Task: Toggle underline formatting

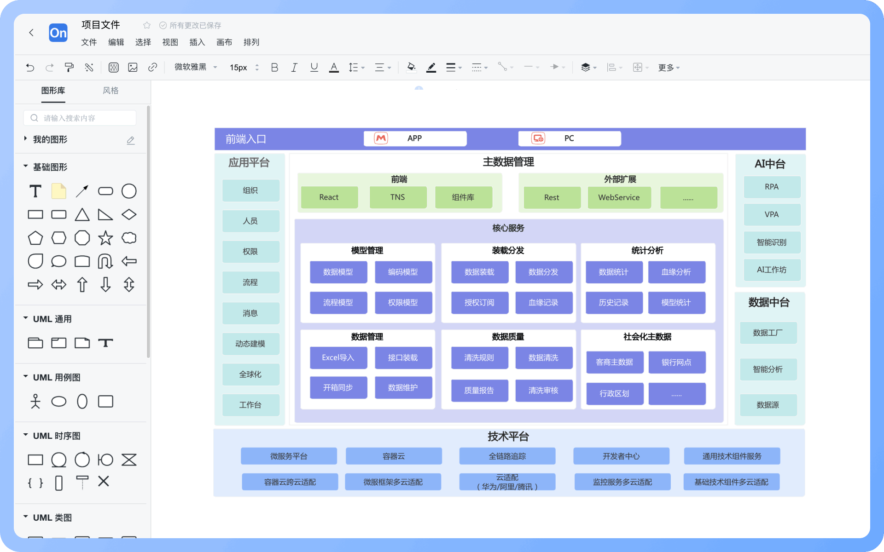Action: point(314,68)
